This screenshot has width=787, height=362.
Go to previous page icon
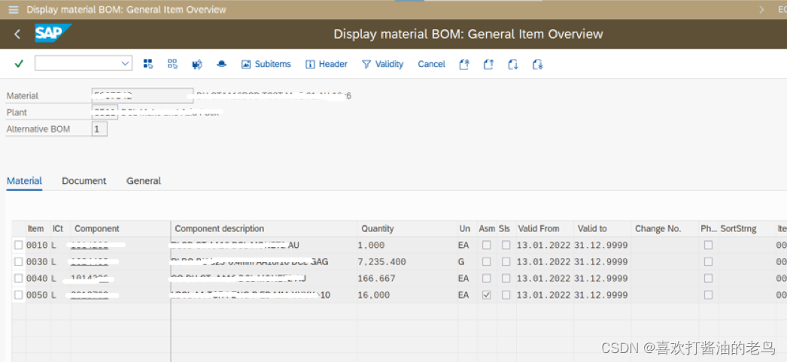point(489,64)
